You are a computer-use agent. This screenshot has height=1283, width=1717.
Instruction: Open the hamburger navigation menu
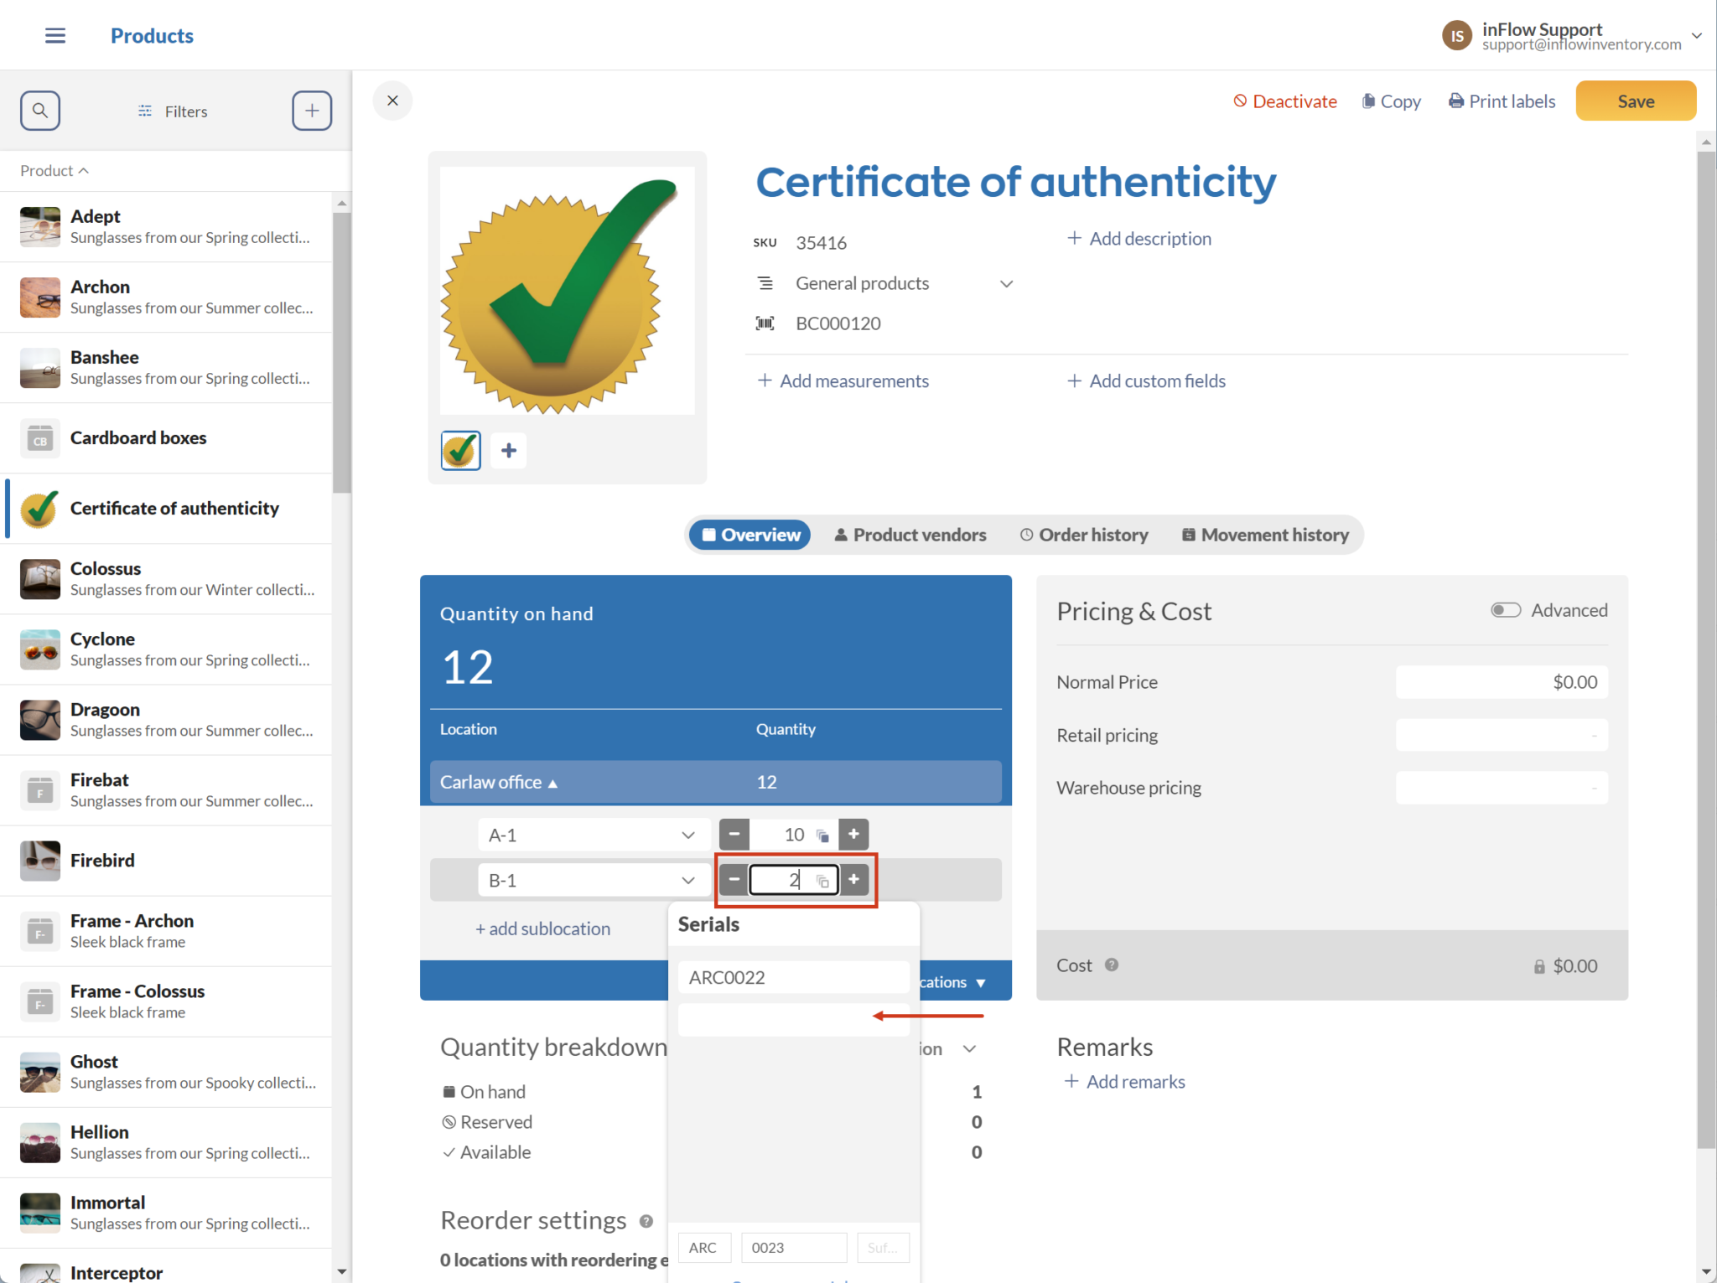[55, 35]
